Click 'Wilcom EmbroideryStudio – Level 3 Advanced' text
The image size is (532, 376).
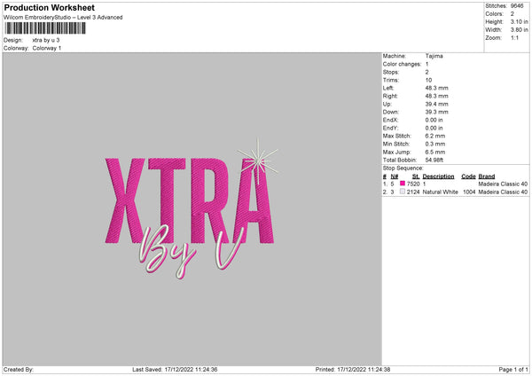click(63, 18)
